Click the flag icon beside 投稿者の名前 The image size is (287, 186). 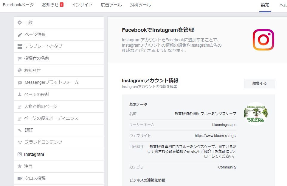pos(20,59)
